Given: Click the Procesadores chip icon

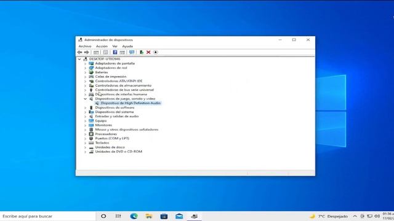Looking at the screenshot, I should tap(91, 134).
